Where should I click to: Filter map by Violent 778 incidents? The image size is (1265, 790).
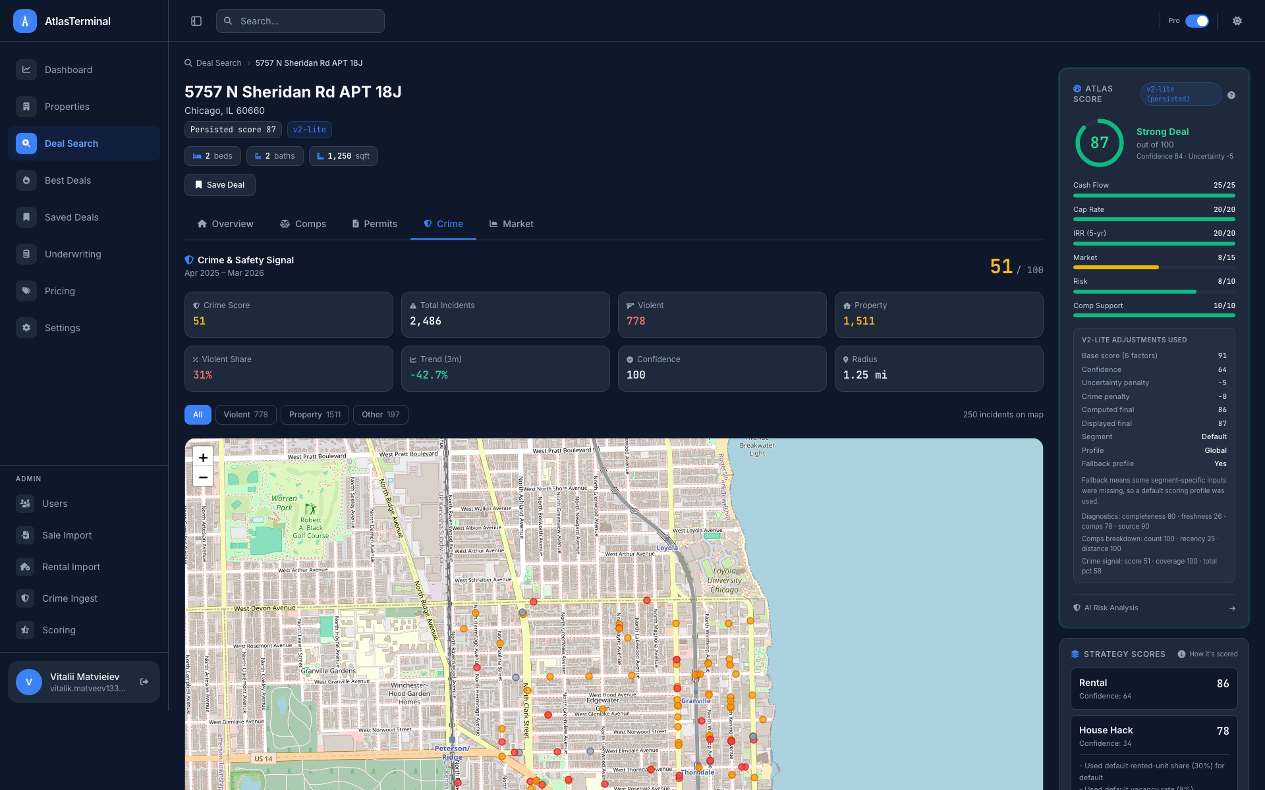pos(246,415)
